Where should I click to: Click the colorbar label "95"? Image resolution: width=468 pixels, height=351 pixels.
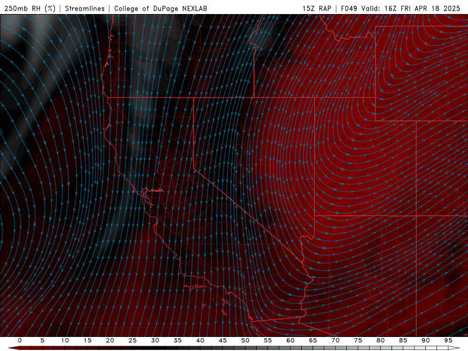448,340
